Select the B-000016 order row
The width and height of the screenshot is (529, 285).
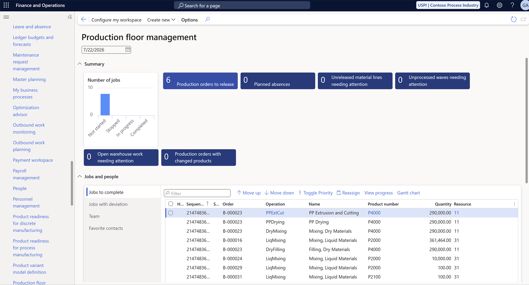pos(341,240)
